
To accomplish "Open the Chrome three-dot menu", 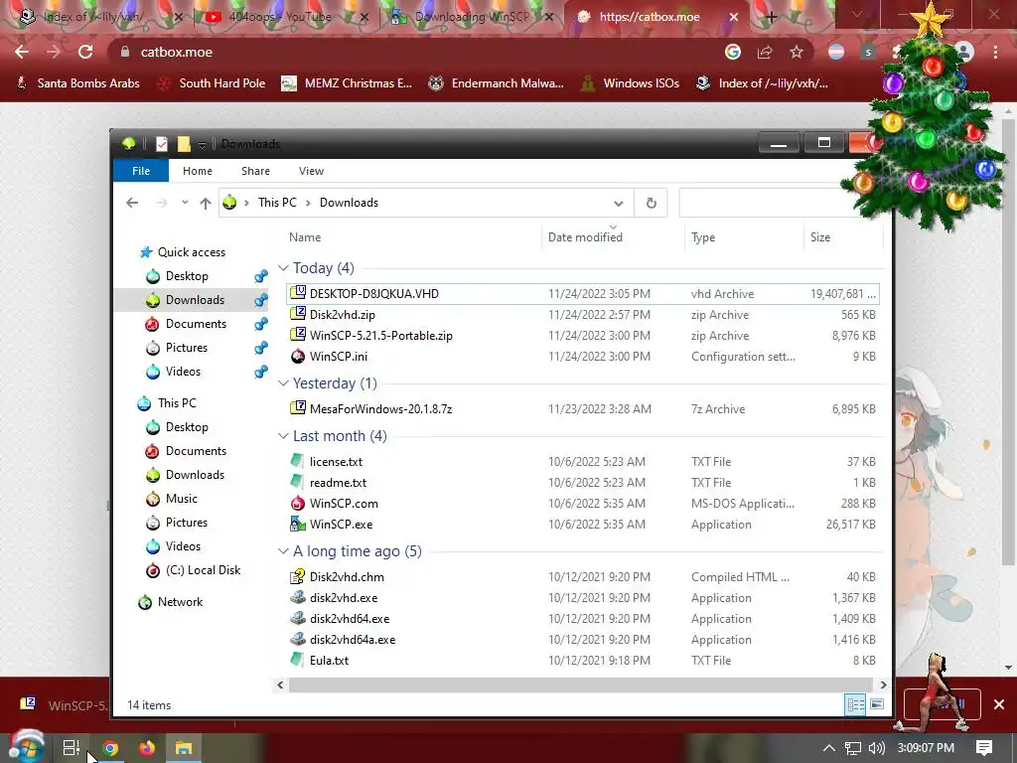I will coord(995,52).
